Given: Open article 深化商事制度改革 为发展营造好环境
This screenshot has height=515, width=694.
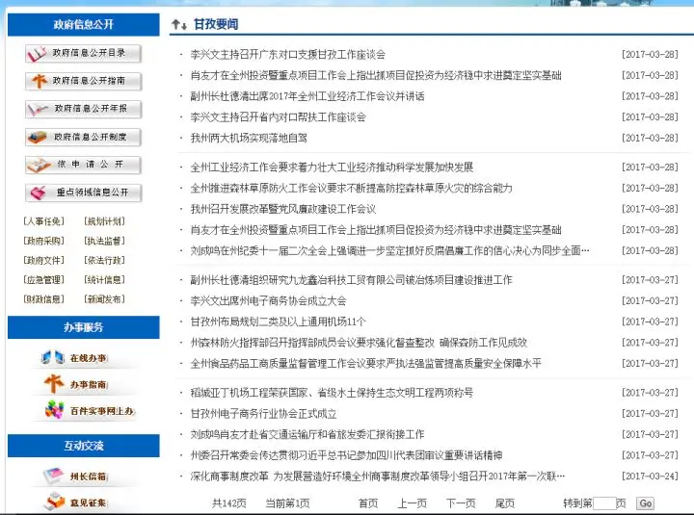Looking at the screenshot, I should click(x=378, y=476).
